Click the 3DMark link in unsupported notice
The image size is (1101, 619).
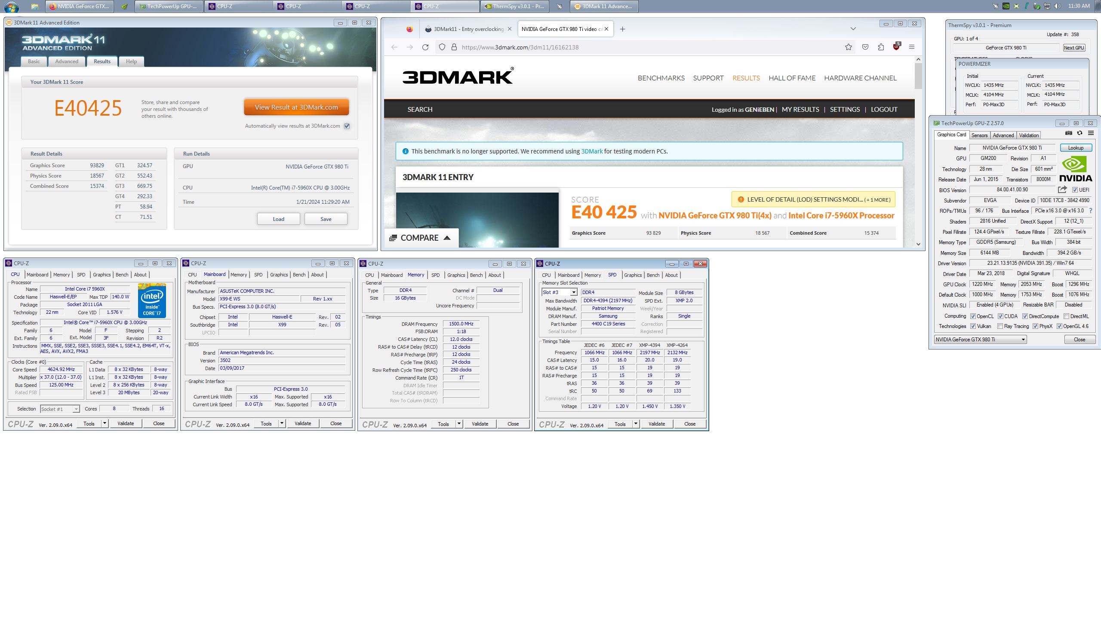coord(592,151)
